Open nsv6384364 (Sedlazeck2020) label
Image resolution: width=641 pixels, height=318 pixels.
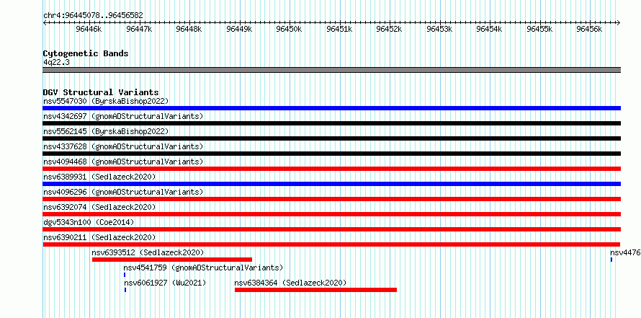click(291, 283)
